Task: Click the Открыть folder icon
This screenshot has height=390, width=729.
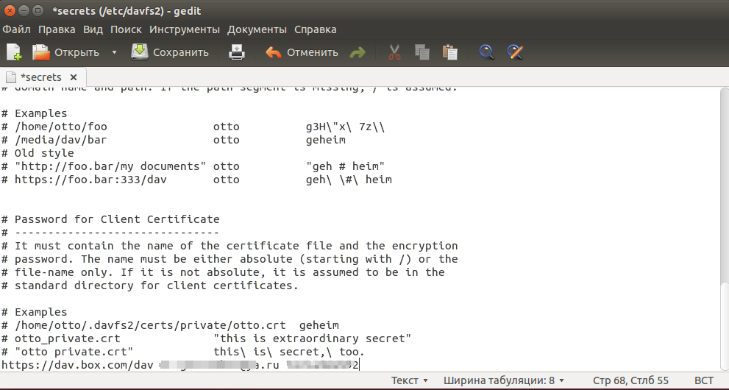Action: coord(41,52)
